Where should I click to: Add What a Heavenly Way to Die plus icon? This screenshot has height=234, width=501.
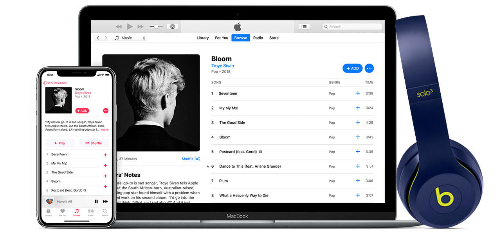[358, 195]
